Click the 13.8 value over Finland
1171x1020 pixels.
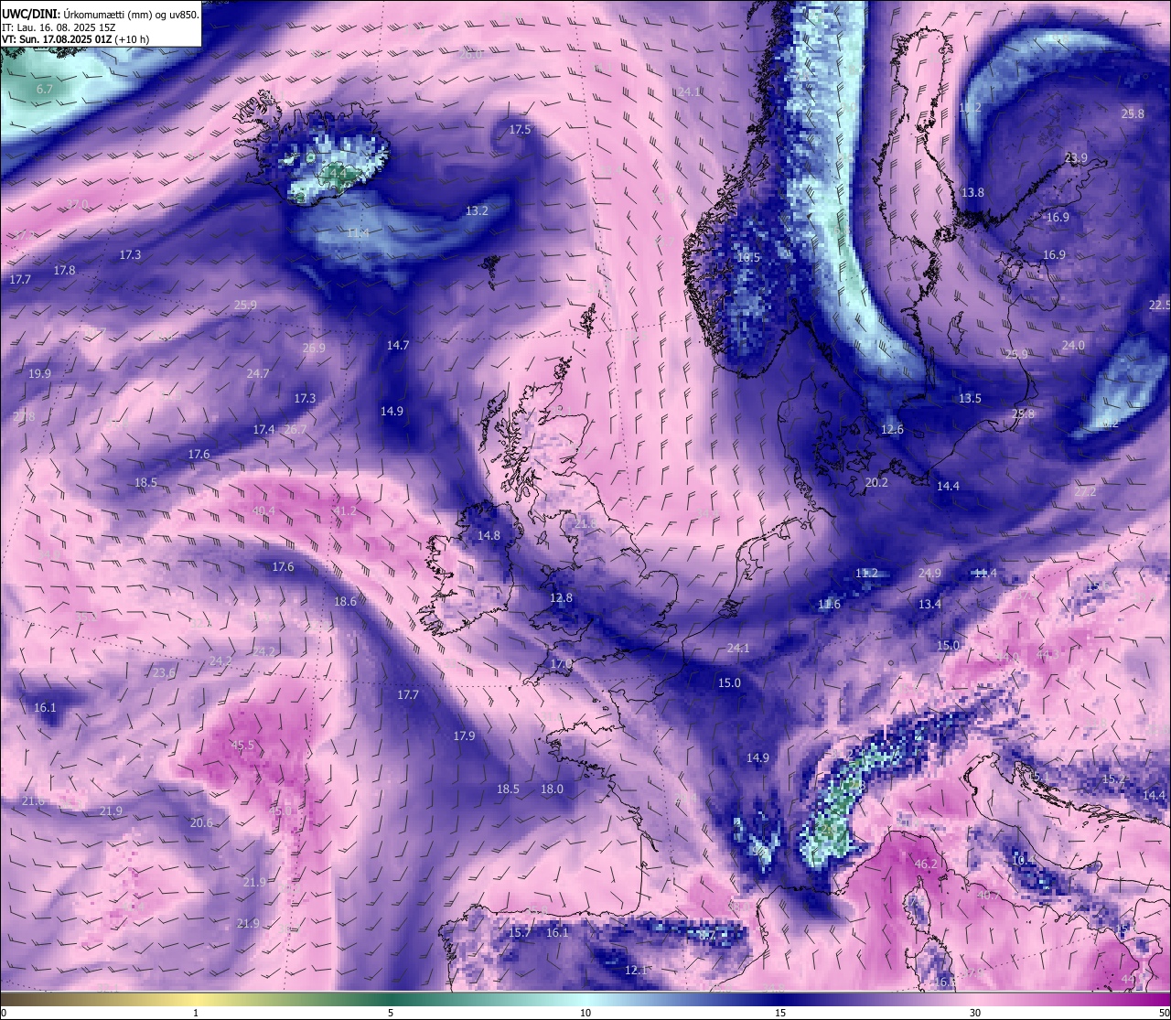972,192
